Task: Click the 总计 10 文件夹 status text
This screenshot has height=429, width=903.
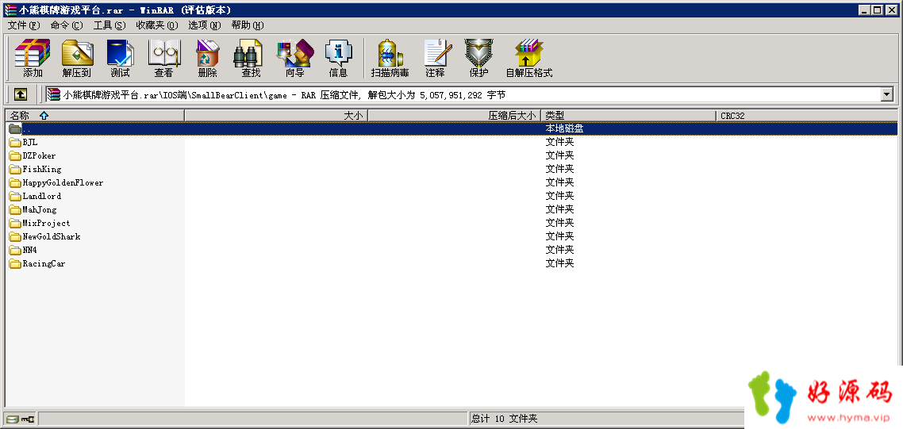Action: pos(505,419)
